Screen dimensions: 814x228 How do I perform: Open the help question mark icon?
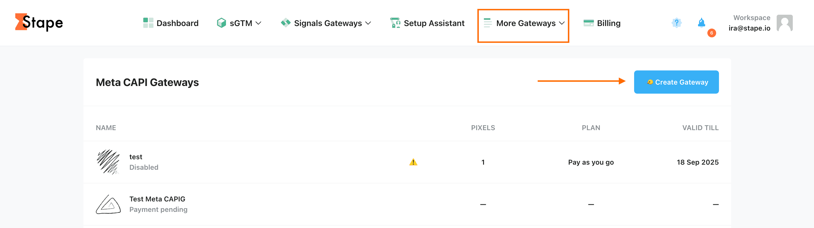coord(676,23)
